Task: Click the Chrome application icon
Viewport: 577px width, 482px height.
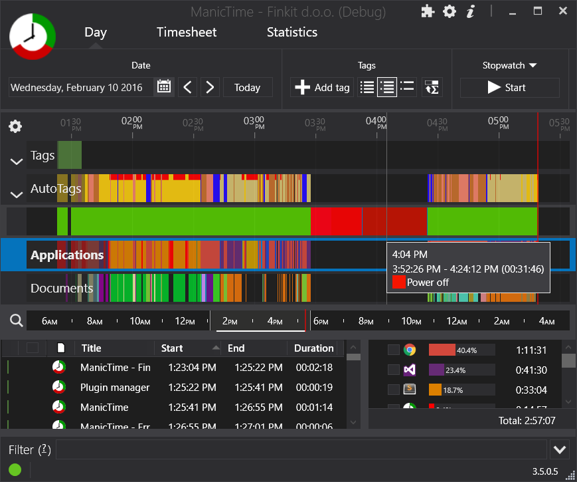Action: pos(410,350)
